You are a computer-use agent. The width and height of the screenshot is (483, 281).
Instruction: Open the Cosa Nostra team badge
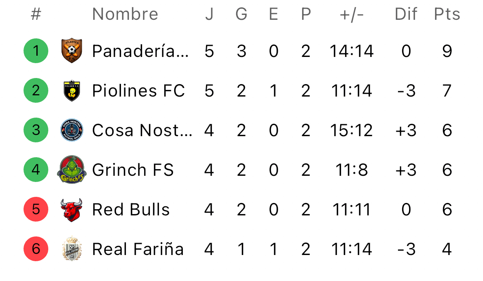pyautogui.click(x=71, y=130)
